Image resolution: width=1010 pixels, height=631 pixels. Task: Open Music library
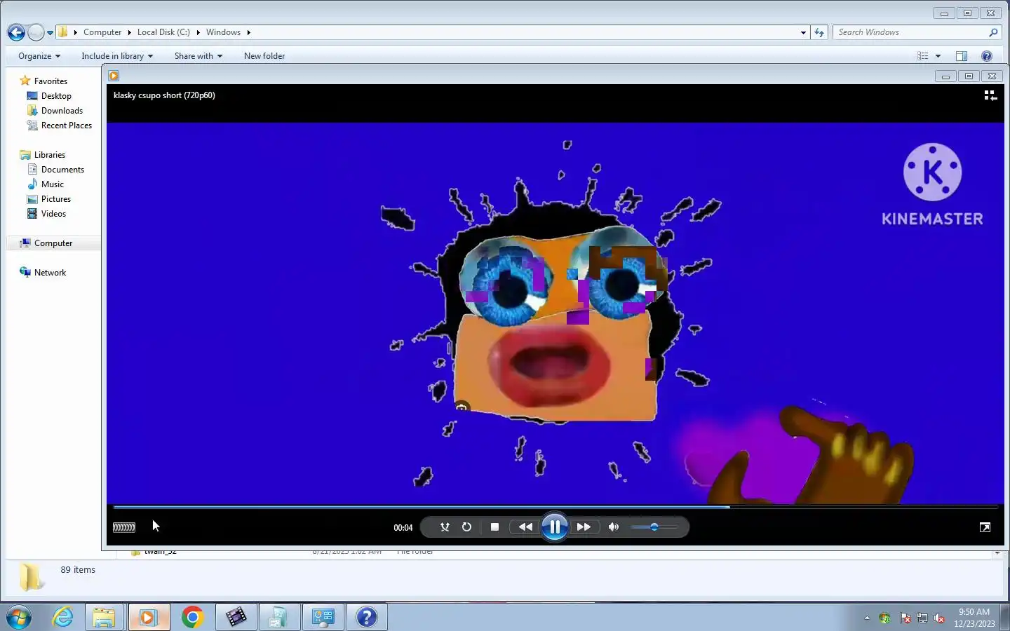[53, 184]
